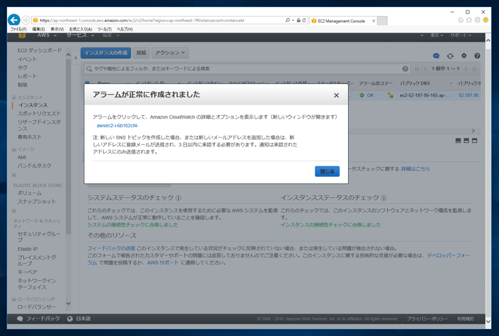Collapse the ELASTIC BLOCK STORE section
This screenshot has width=499, height=336.
13,175
